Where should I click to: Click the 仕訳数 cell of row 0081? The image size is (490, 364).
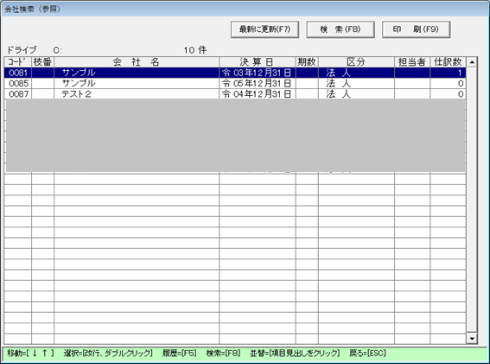pos(449,73)
